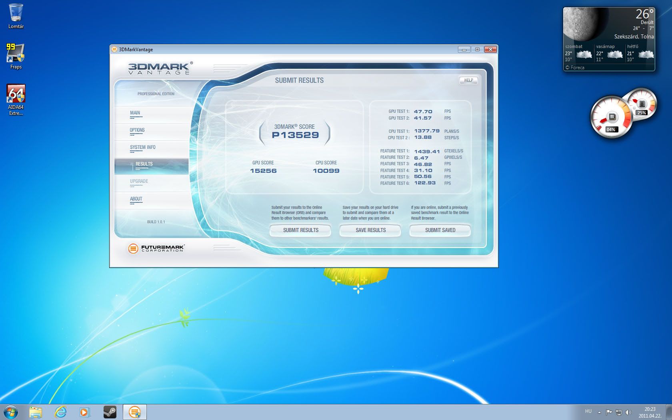
Task: Click the SAVE RESULTS button
Action: click(370, 230)
